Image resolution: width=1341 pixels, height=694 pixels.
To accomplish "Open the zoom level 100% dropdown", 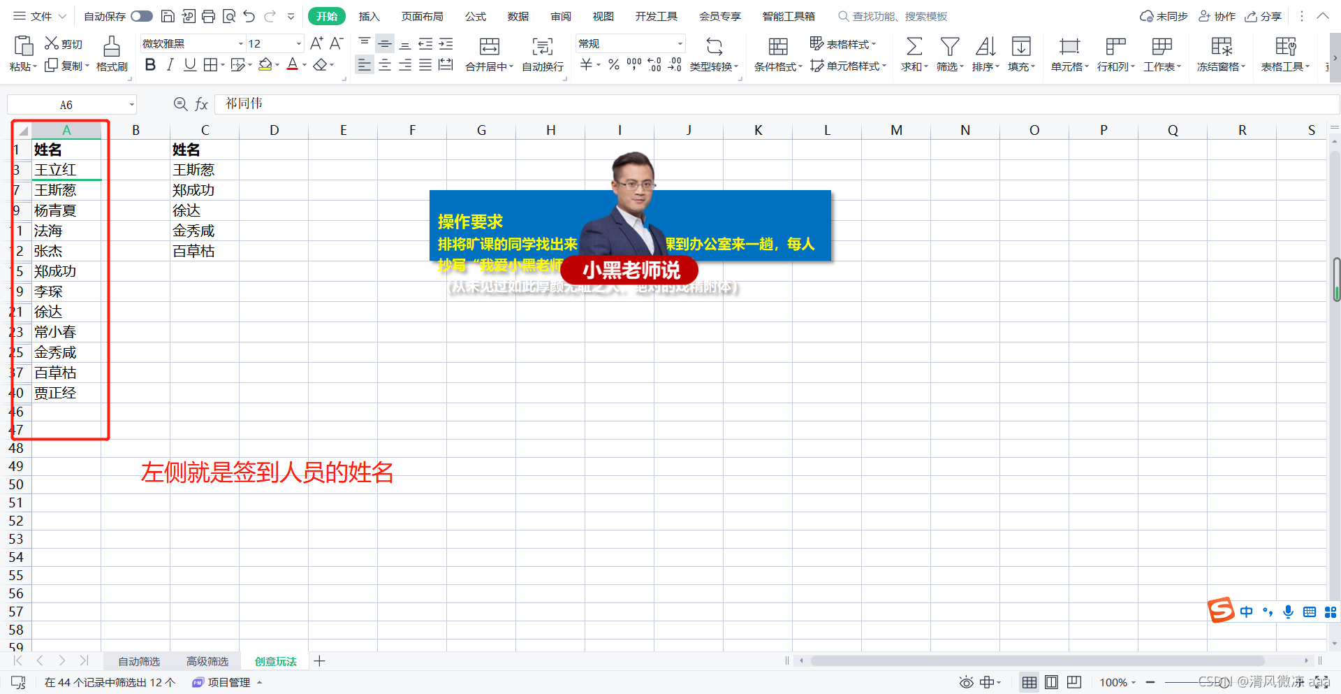I will tap(1117, 682).
